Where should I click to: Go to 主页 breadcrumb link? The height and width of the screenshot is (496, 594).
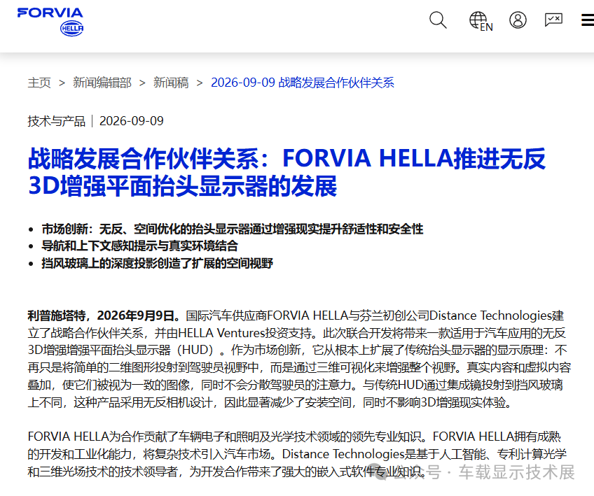pyautogui.click(x=39, y=83)
